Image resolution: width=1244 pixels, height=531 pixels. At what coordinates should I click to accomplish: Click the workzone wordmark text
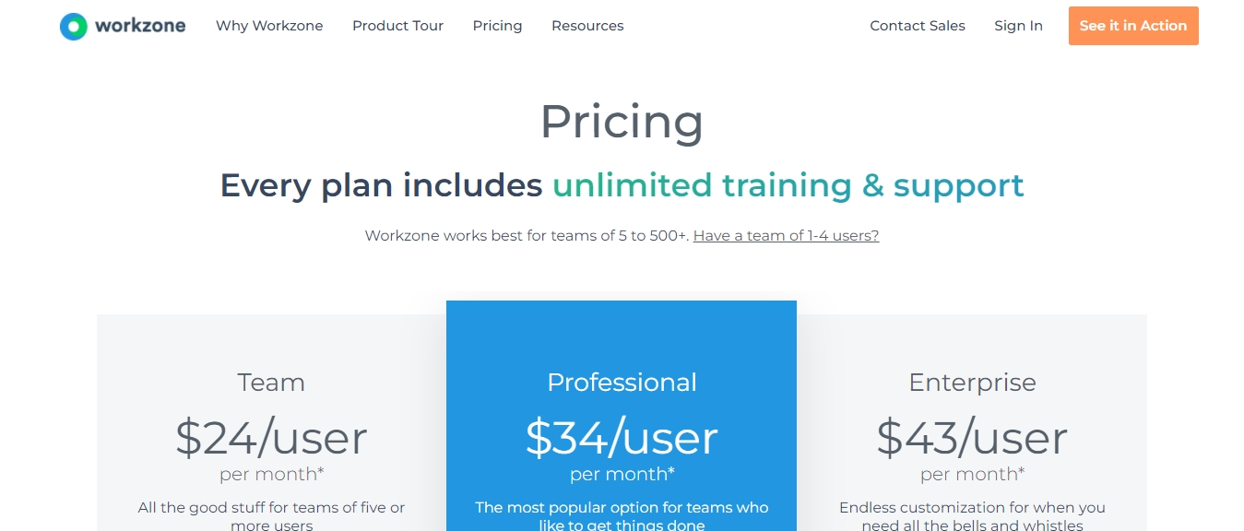pos(140,26)
